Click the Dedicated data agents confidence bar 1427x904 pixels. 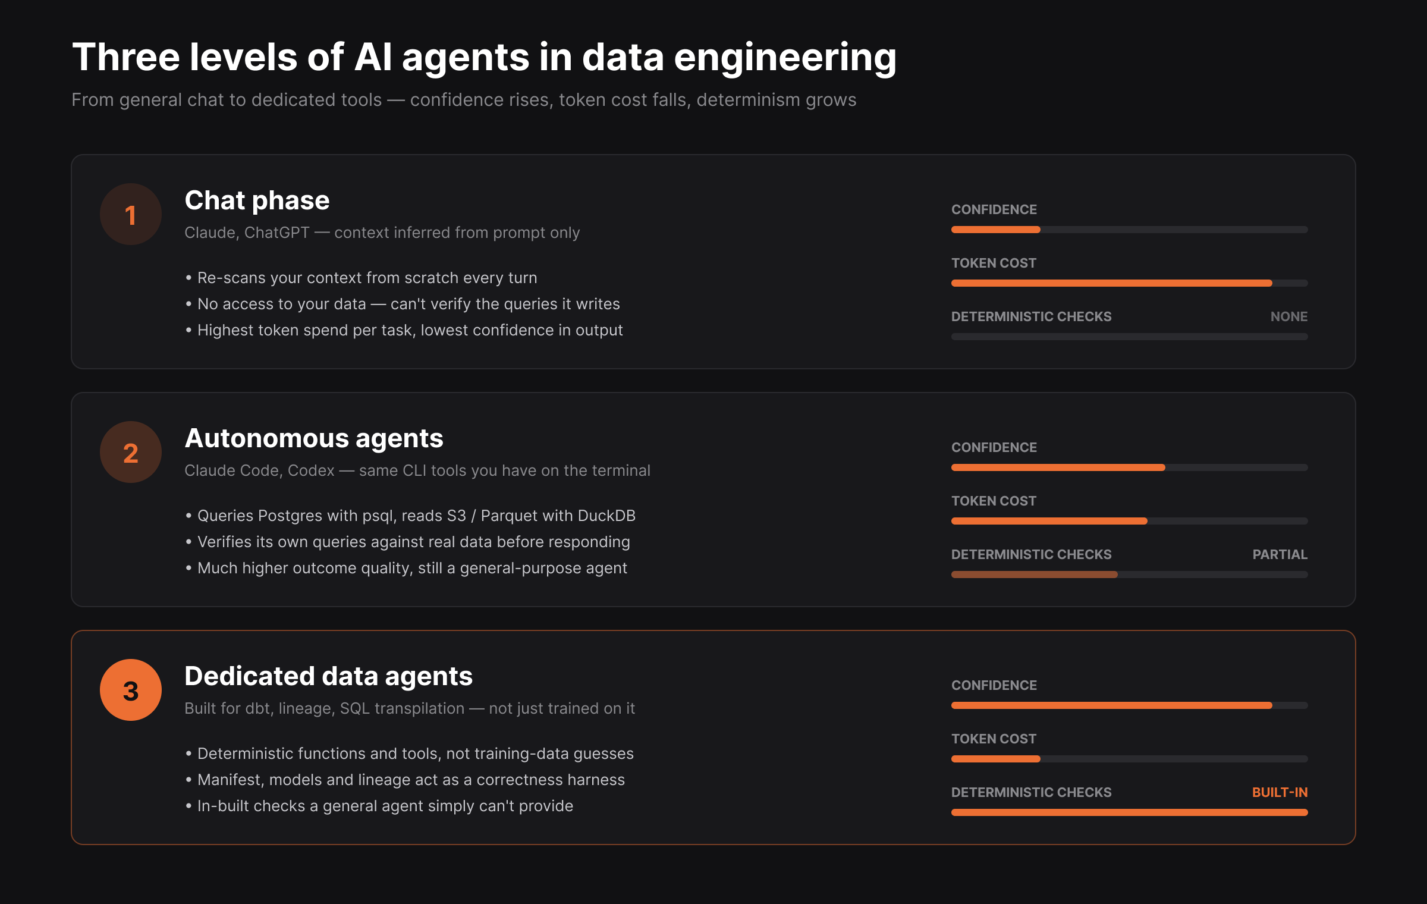click(x=1130, y=705)
